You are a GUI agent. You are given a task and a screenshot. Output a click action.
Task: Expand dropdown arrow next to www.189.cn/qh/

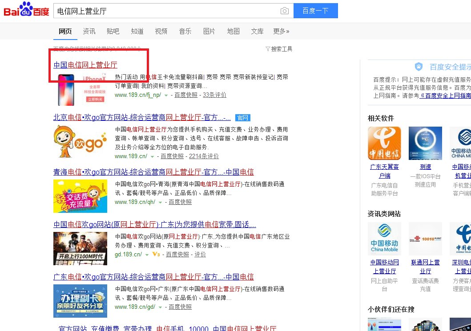point(161,202)
